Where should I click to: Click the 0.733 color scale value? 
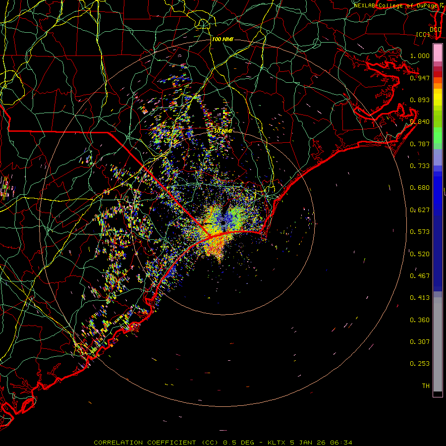[x=420, y=166]
